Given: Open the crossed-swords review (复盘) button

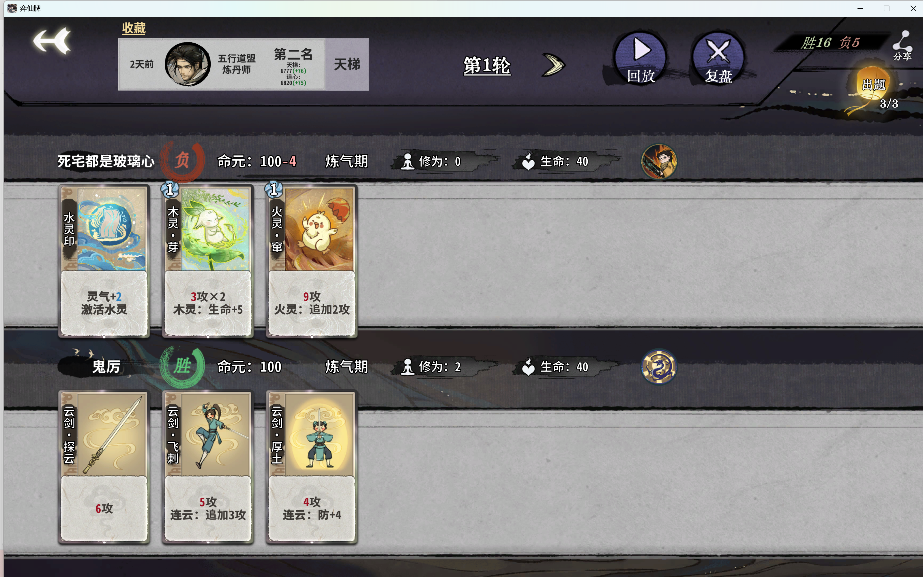Looking at the screenshot, I should click(718, 58).
